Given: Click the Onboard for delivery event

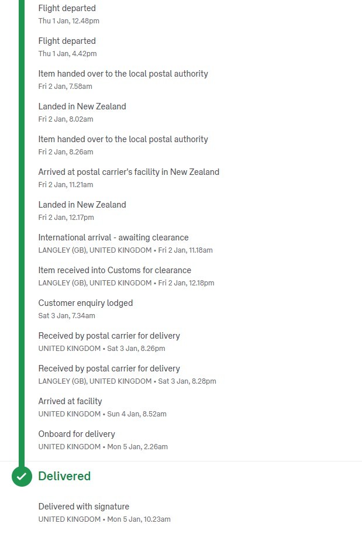Looking at the screenshot, I should (77, 434).
